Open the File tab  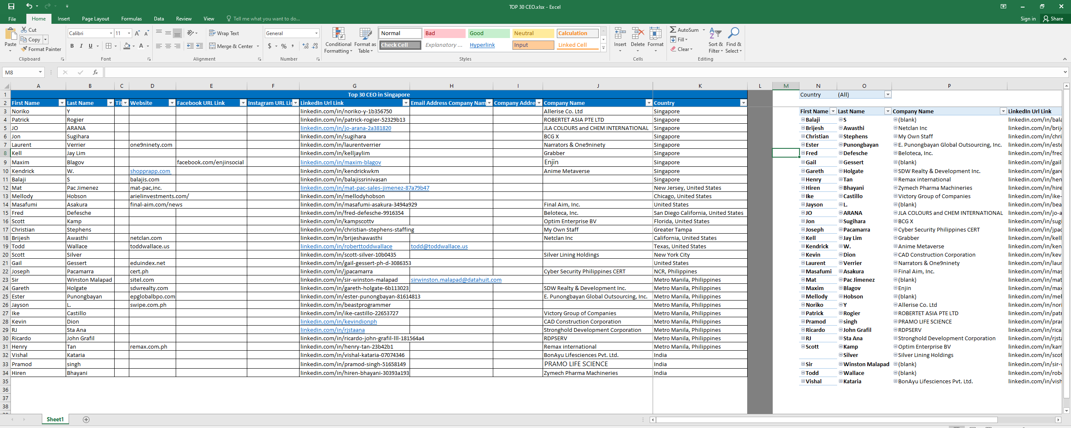point(12,19)
